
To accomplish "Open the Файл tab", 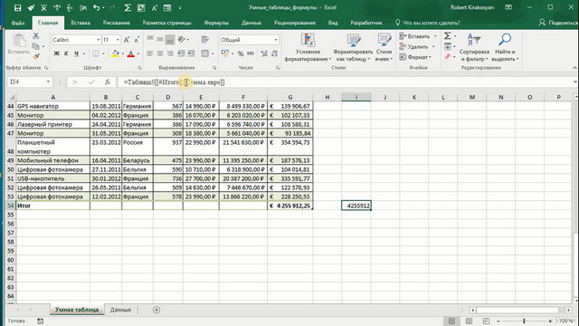I will 18,23.
